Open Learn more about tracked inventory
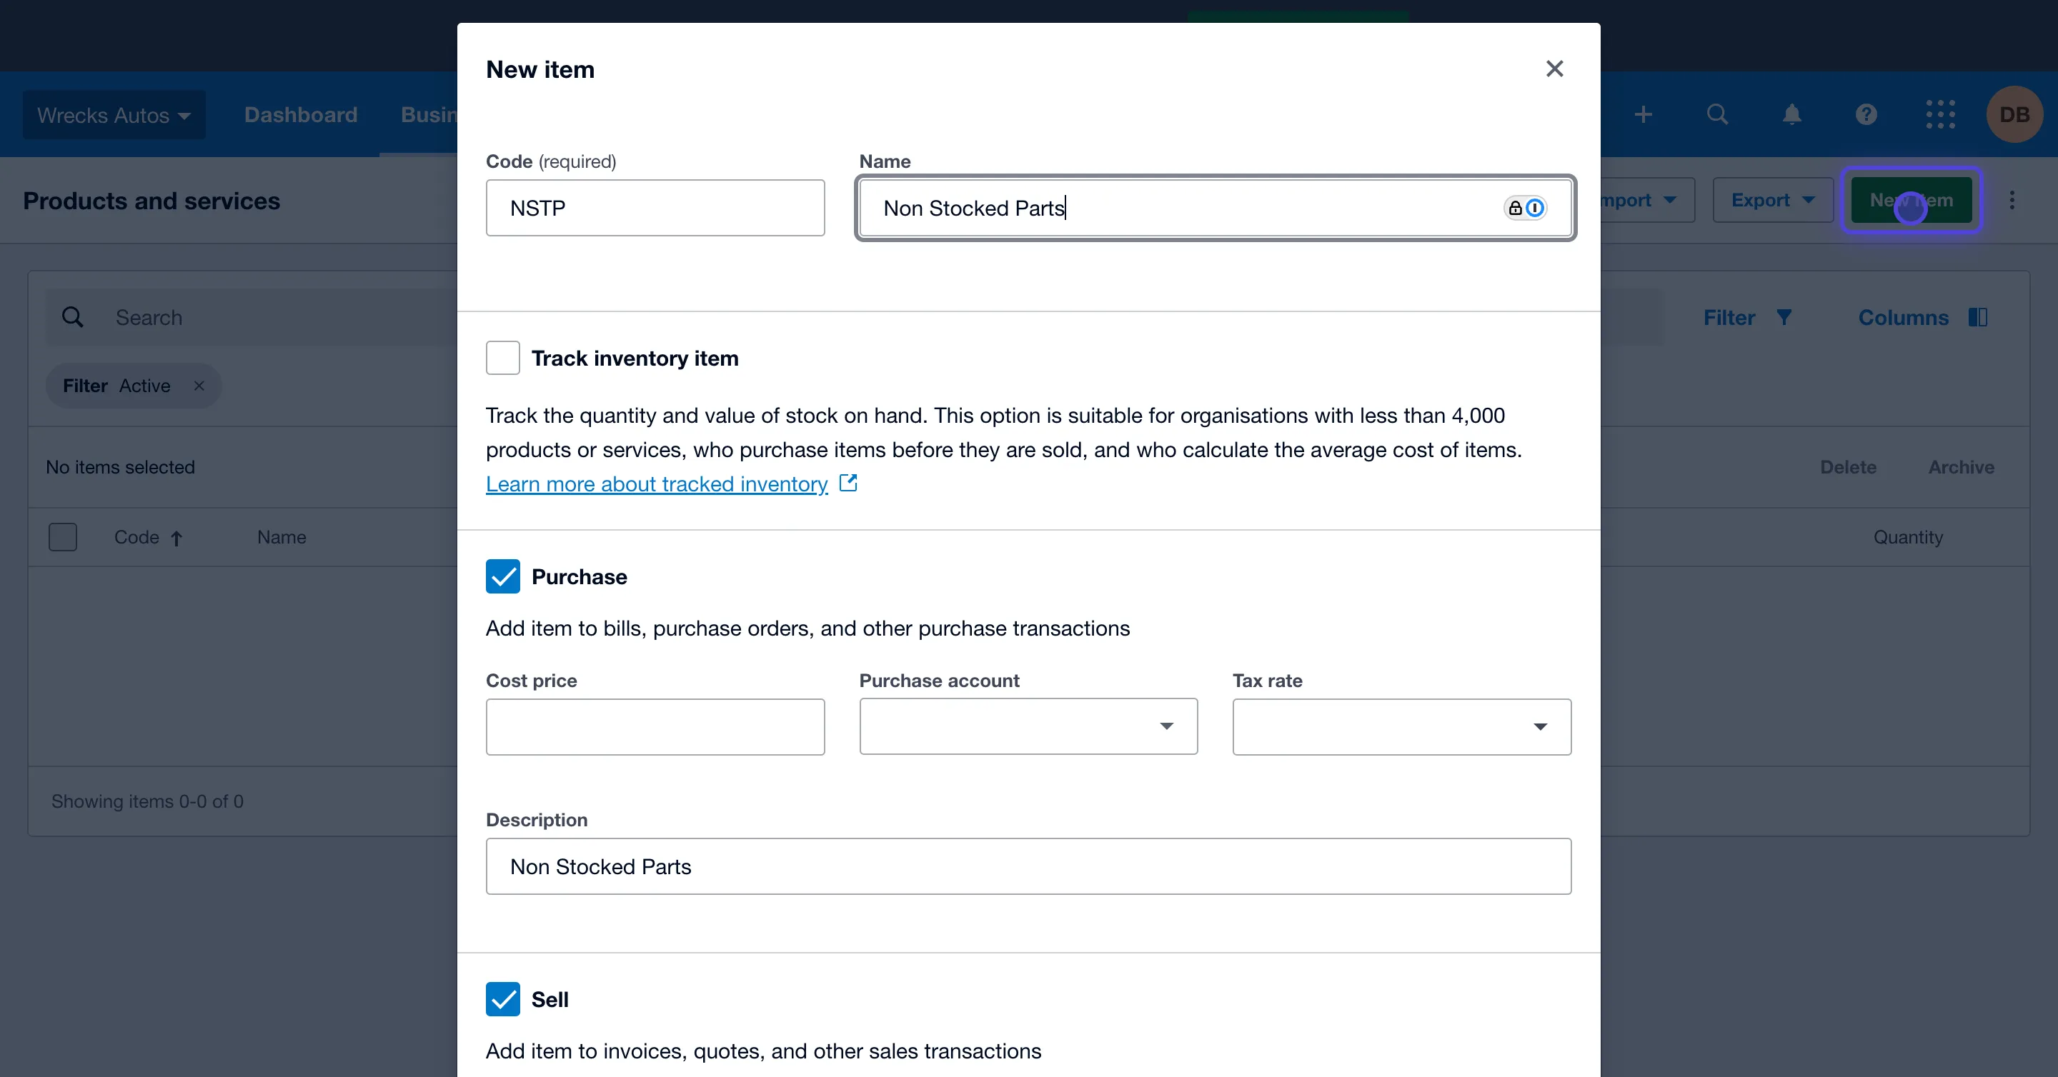The image size is (2058, 1077). tap(656, 484)
